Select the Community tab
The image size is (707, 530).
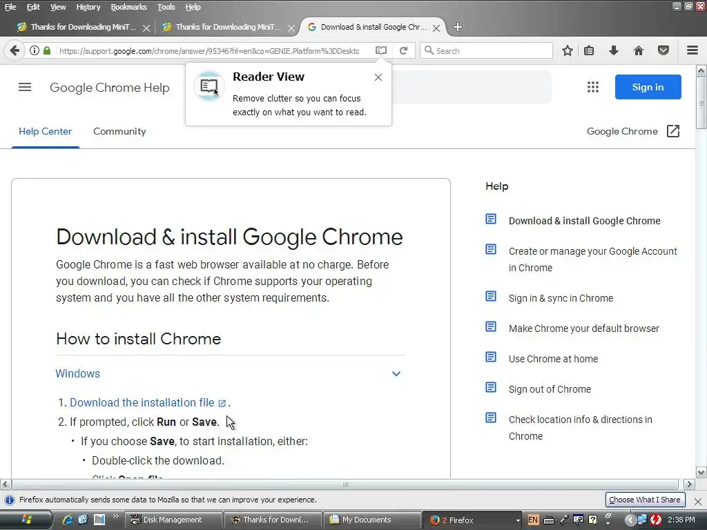tap(119, 131)
